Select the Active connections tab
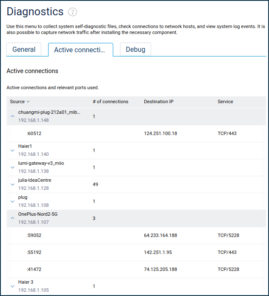This screenshot has width=269, height=296. 80,50
